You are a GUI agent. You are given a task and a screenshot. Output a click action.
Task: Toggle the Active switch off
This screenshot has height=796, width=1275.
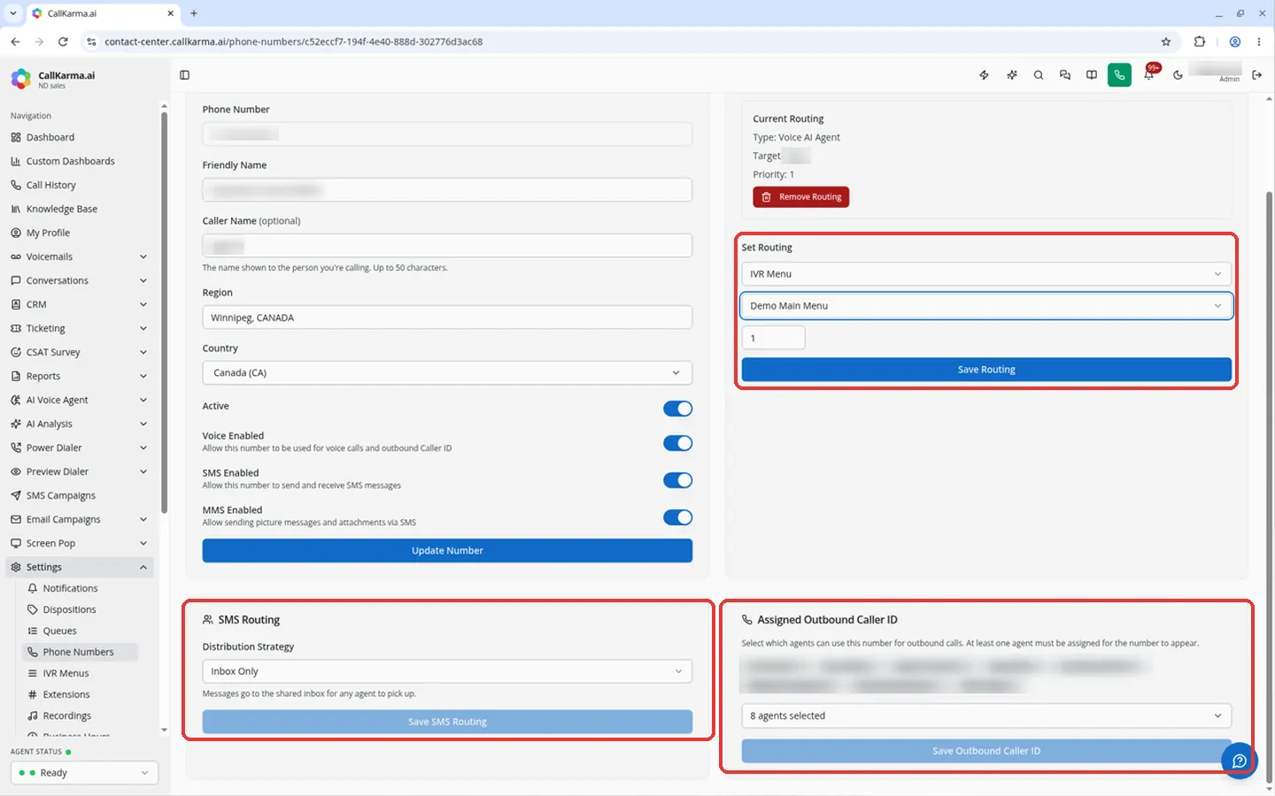pyautogui.click(x=677, y=409)
